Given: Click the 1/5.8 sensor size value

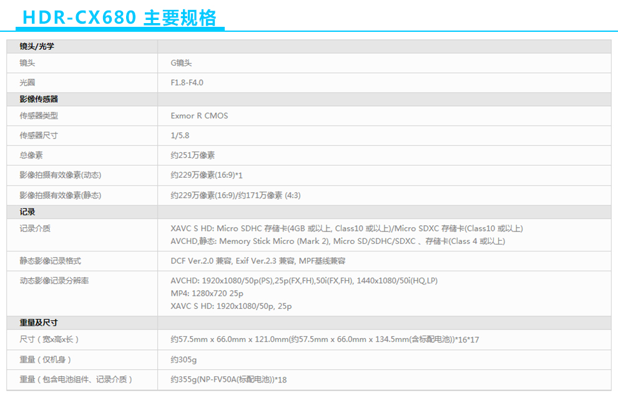Looking at the screenshot, I should [180, 135].
